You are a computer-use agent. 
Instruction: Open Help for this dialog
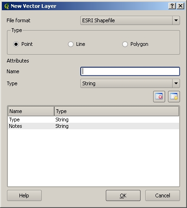[x=24, y=195]
